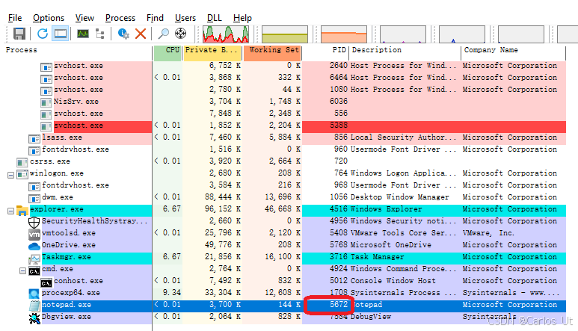Image resolution: width=578 pixels, height=331 pixels.
Task: Toggle the lower pane view icon
Action: 61,34
